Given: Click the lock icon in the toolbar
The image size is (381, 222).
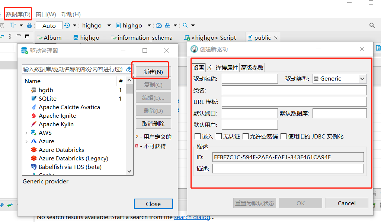Looking at the screenshot, I should pyautogui.click(x=29, y=25).
